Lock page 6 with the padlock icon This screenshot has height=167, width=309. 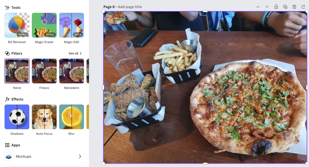click(x=276, y=7)
